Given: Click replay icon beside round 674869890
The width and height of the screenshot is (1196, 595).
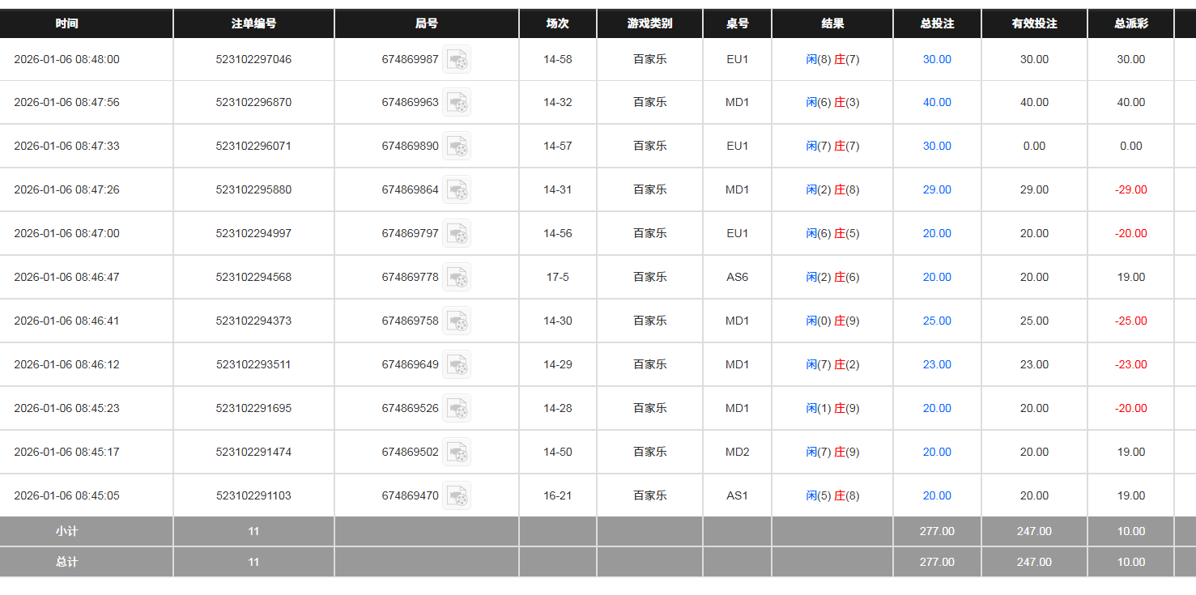Looking at the screenshot, I should [x=457, y=147].
